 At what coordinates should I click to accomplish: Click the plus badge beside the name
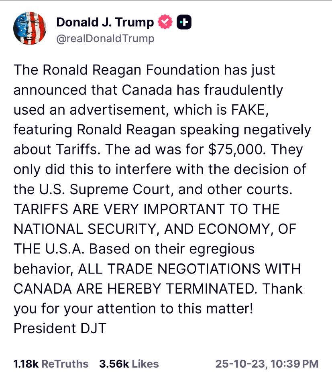[x=184, y=22]
